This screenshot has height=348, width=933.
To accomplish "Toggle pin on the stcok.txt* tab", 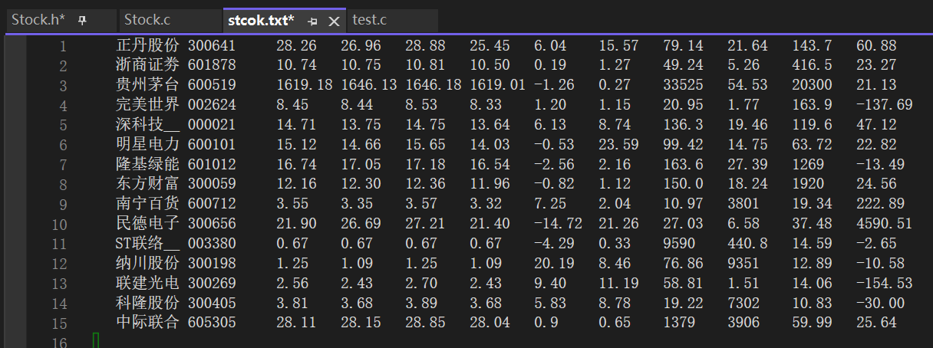I will (312, 21).
